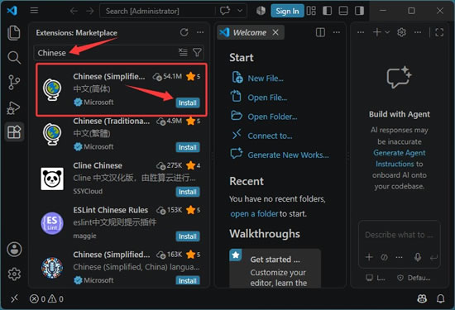Image resolution: width=455 pixels, height=310 pixels.
Task: Clear extensions search results
Action: [183, 52]
